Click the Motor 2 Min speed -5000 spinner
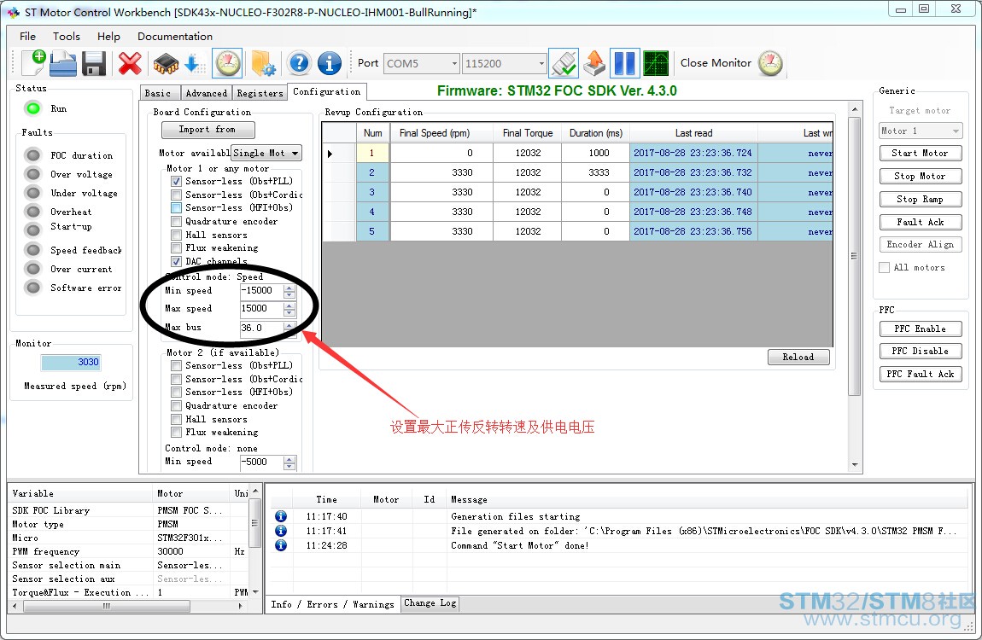The image size is (982, 640). (289, 463)
